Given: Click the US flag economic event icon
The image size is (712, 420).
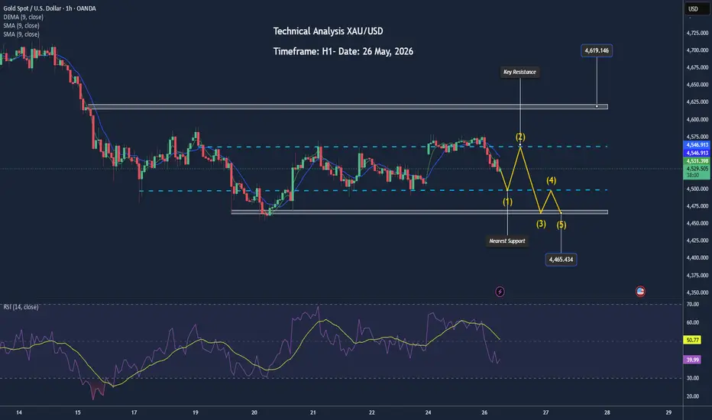Looking at the screenshot, I should (x=640, y=292).
